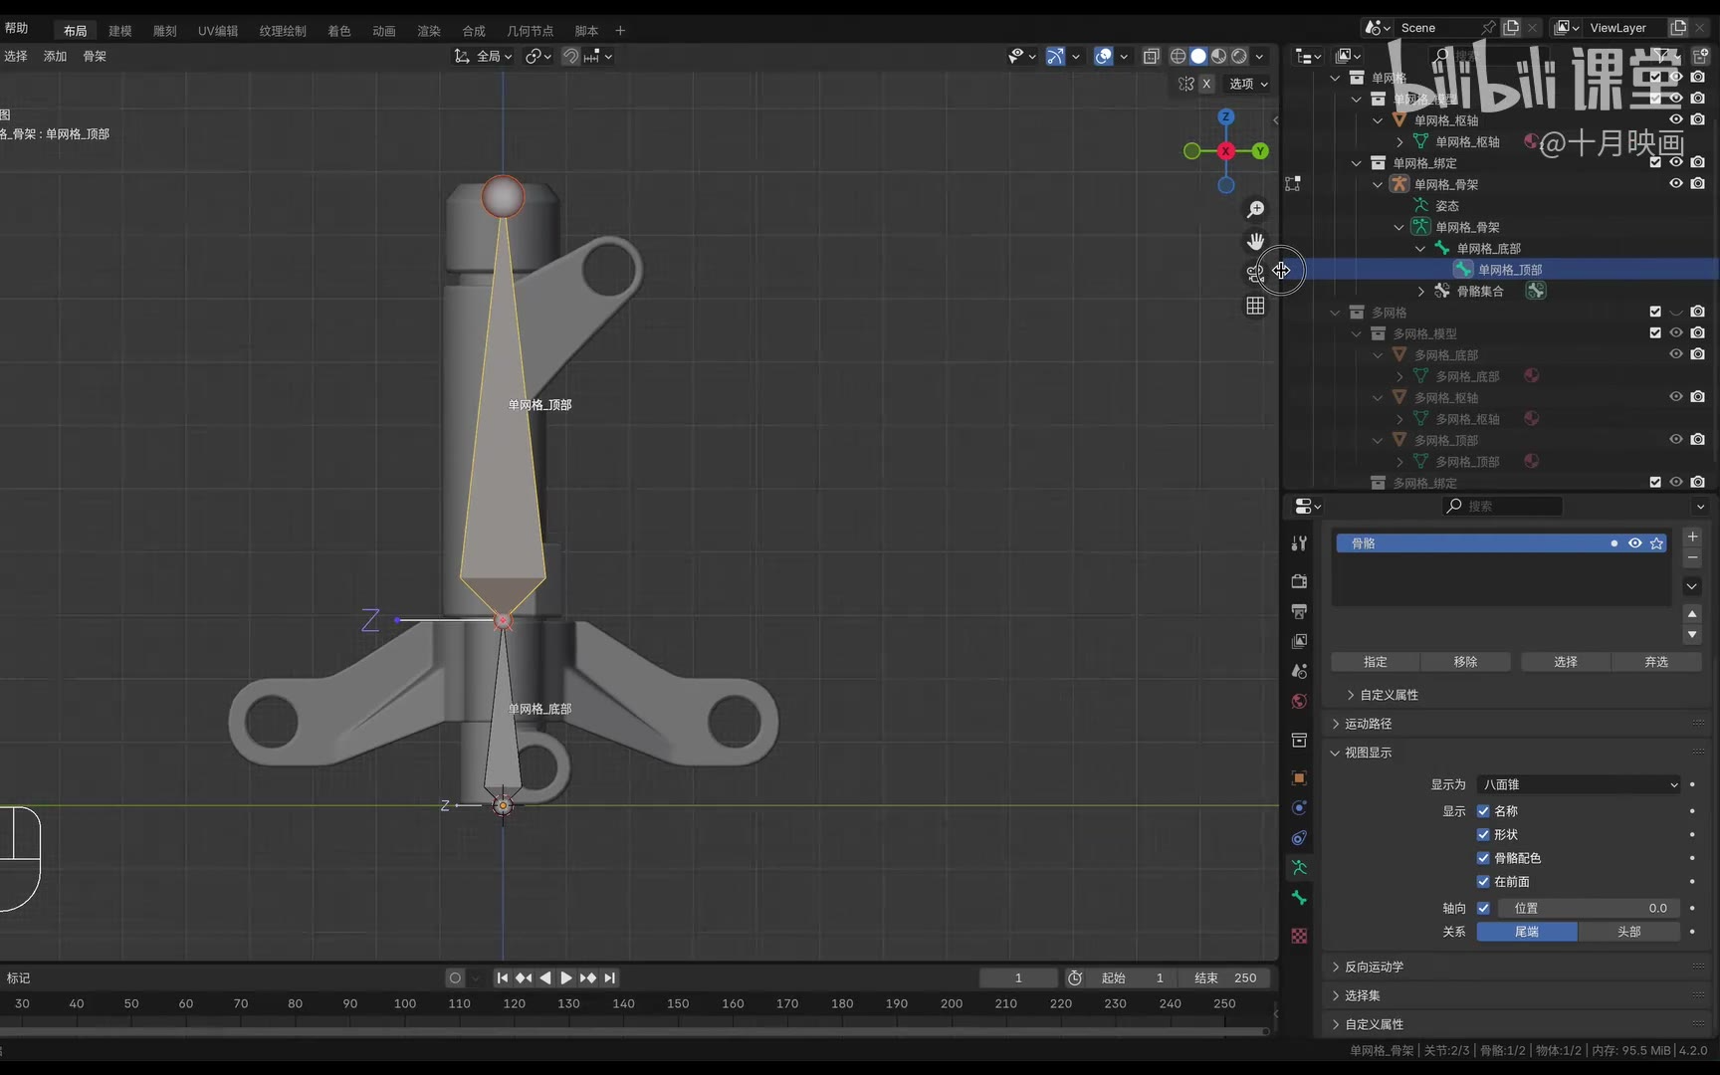The width and height of the screenshot is (1720, 1075).
Task: Select the 头部 relation option
Action: coord(1628,932)
